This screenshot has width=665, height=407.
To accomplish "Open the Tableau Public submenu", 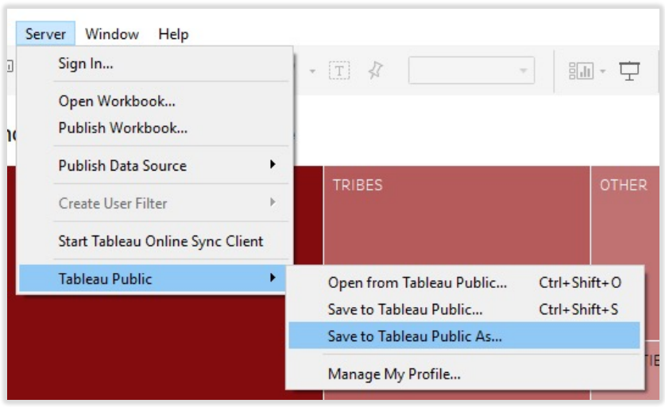I will (x=153, y=278).
